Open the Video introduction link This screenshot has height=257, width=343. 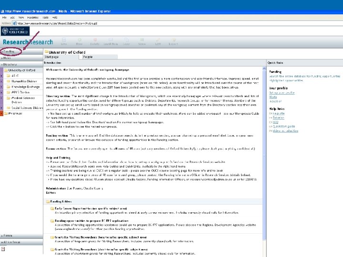(285, 131)
